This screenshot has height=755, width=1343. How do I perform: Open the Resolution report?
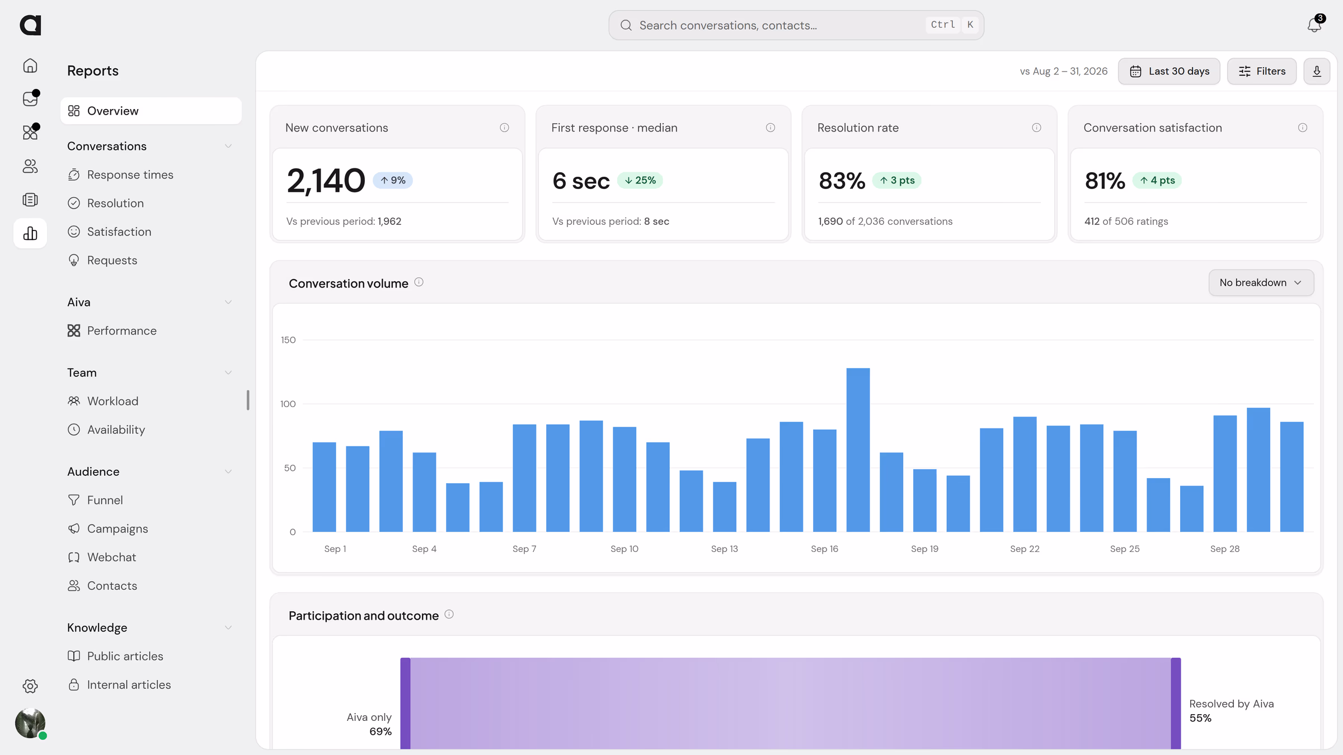coord(151,203)
